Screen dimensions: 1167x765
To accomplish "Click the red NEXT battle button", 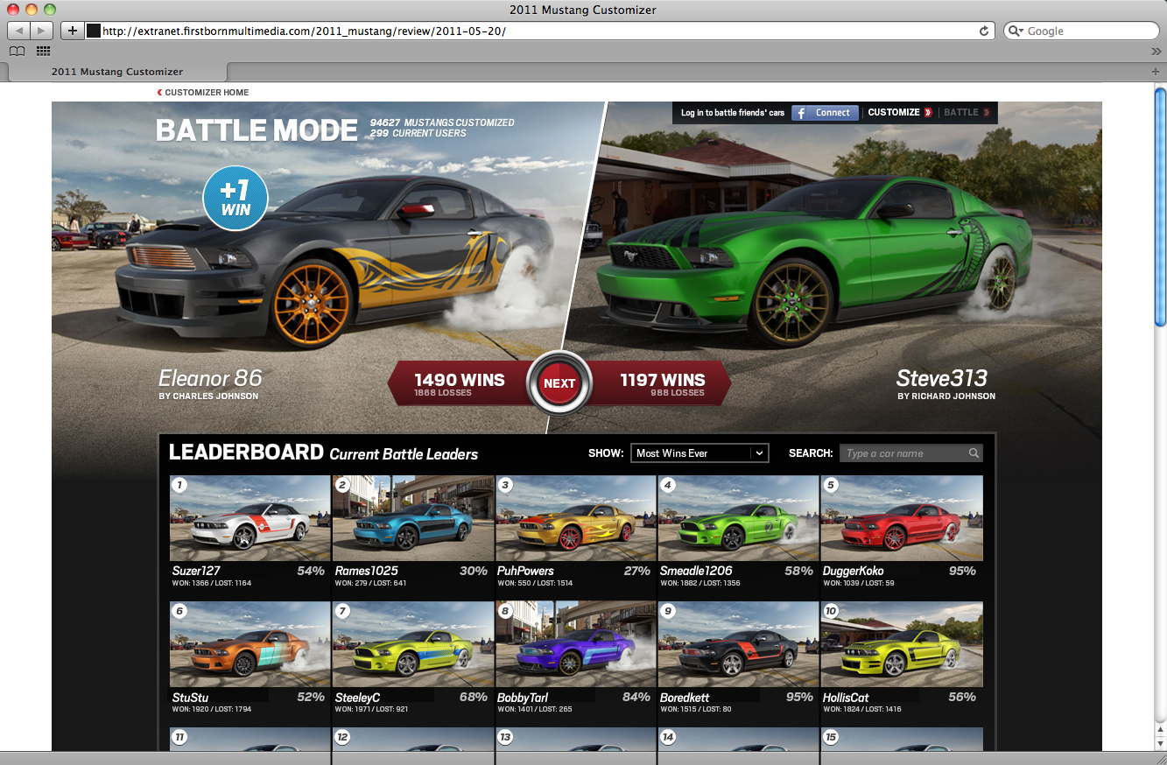I will (x=559, y=383).
